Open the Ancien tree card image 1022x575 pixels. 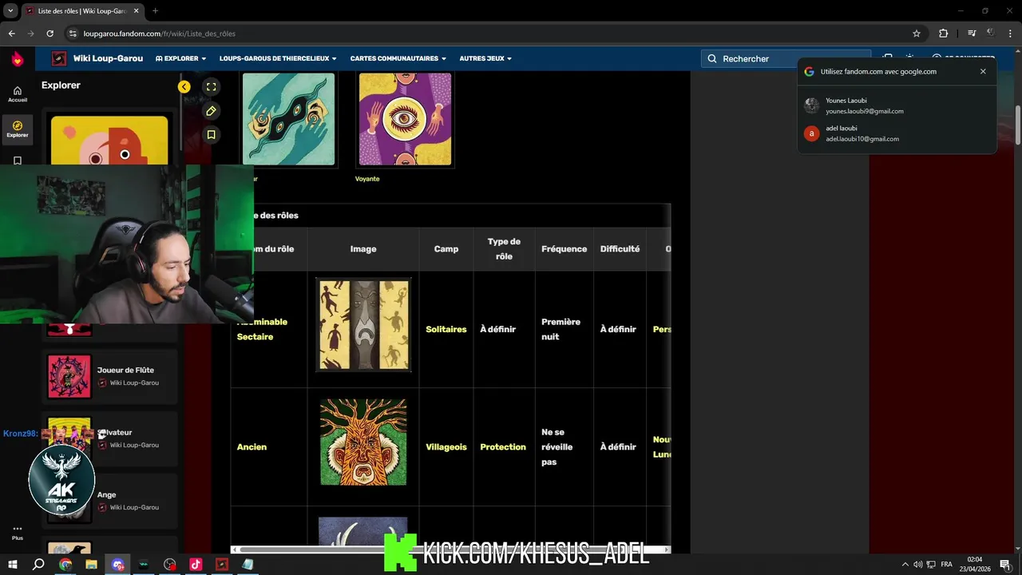coord(363,442)
